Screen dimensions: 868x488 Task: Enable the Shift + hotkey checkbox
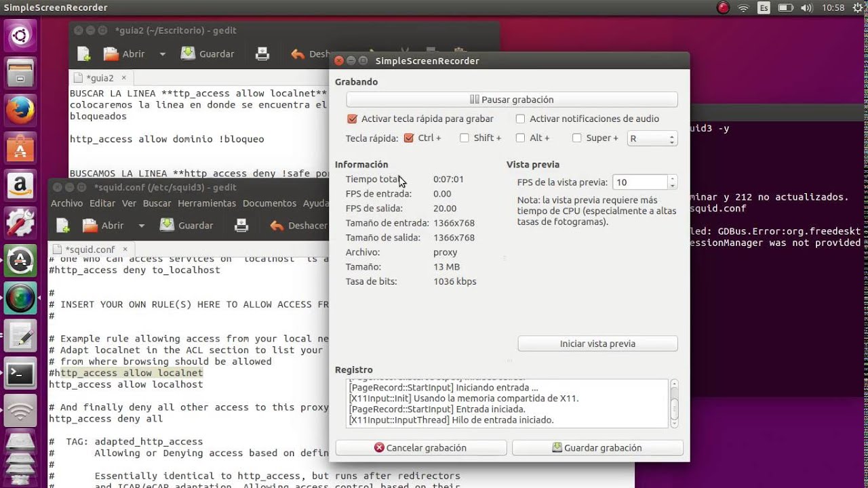point(465,138)
